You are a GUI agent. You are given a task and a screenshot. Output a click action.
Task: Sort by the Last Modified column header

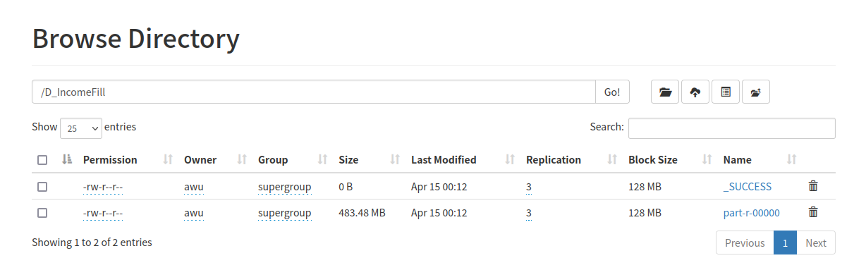click(444, 160)
